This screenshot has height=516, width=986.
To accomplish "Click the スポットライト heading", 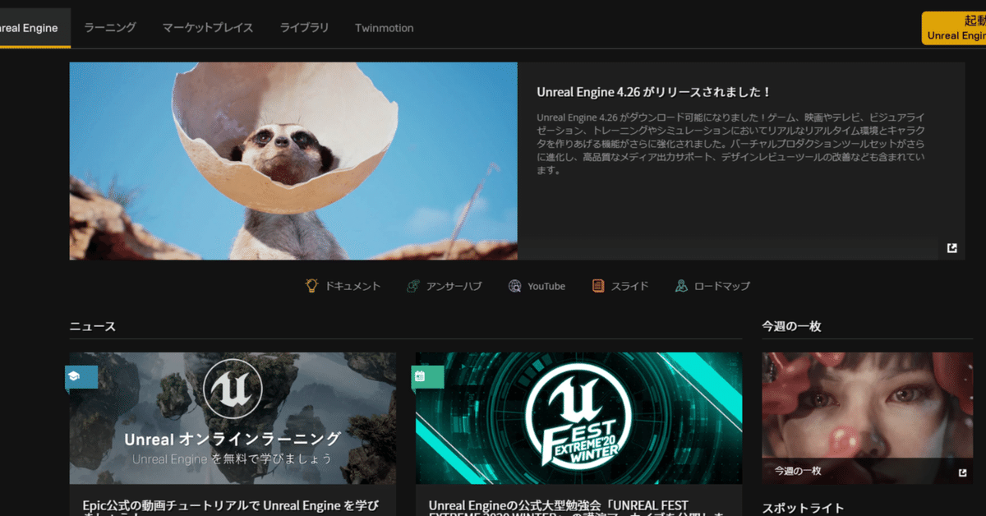I will (803, 508).
